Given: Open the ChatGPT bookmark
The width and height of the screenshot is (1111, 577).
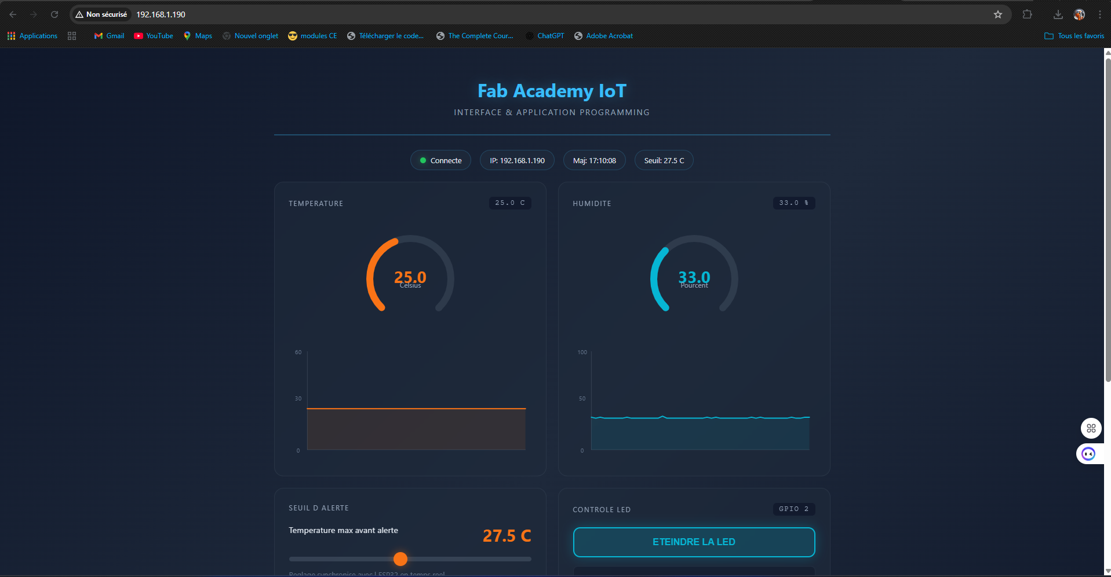Looking at the screenshot, I should point(545,36).
